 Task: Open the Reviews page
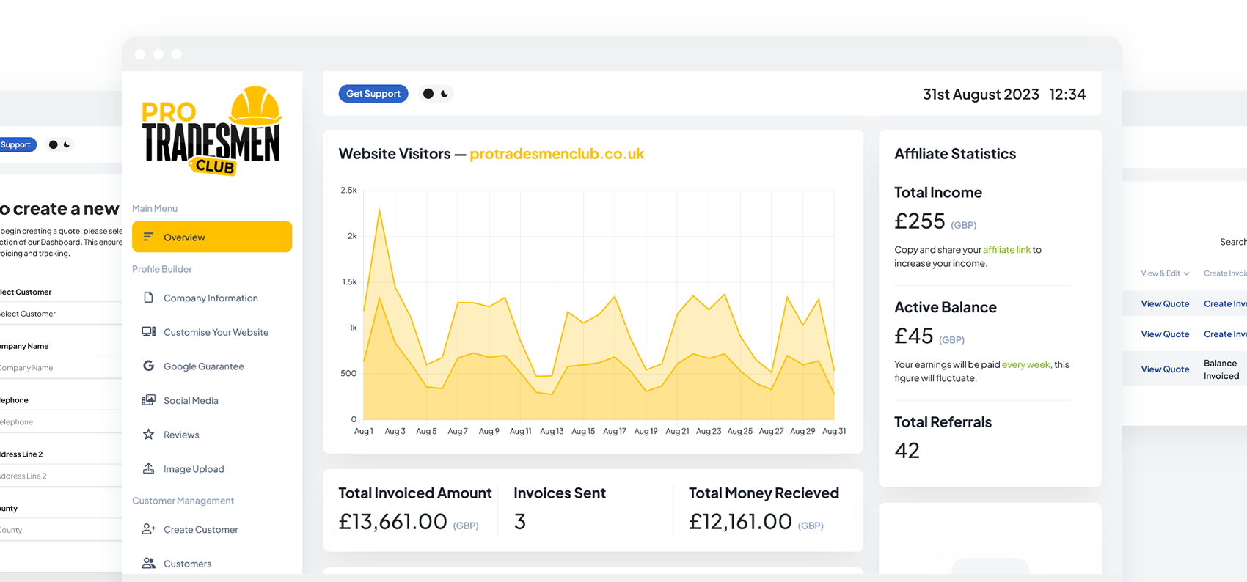click(181, 435)
